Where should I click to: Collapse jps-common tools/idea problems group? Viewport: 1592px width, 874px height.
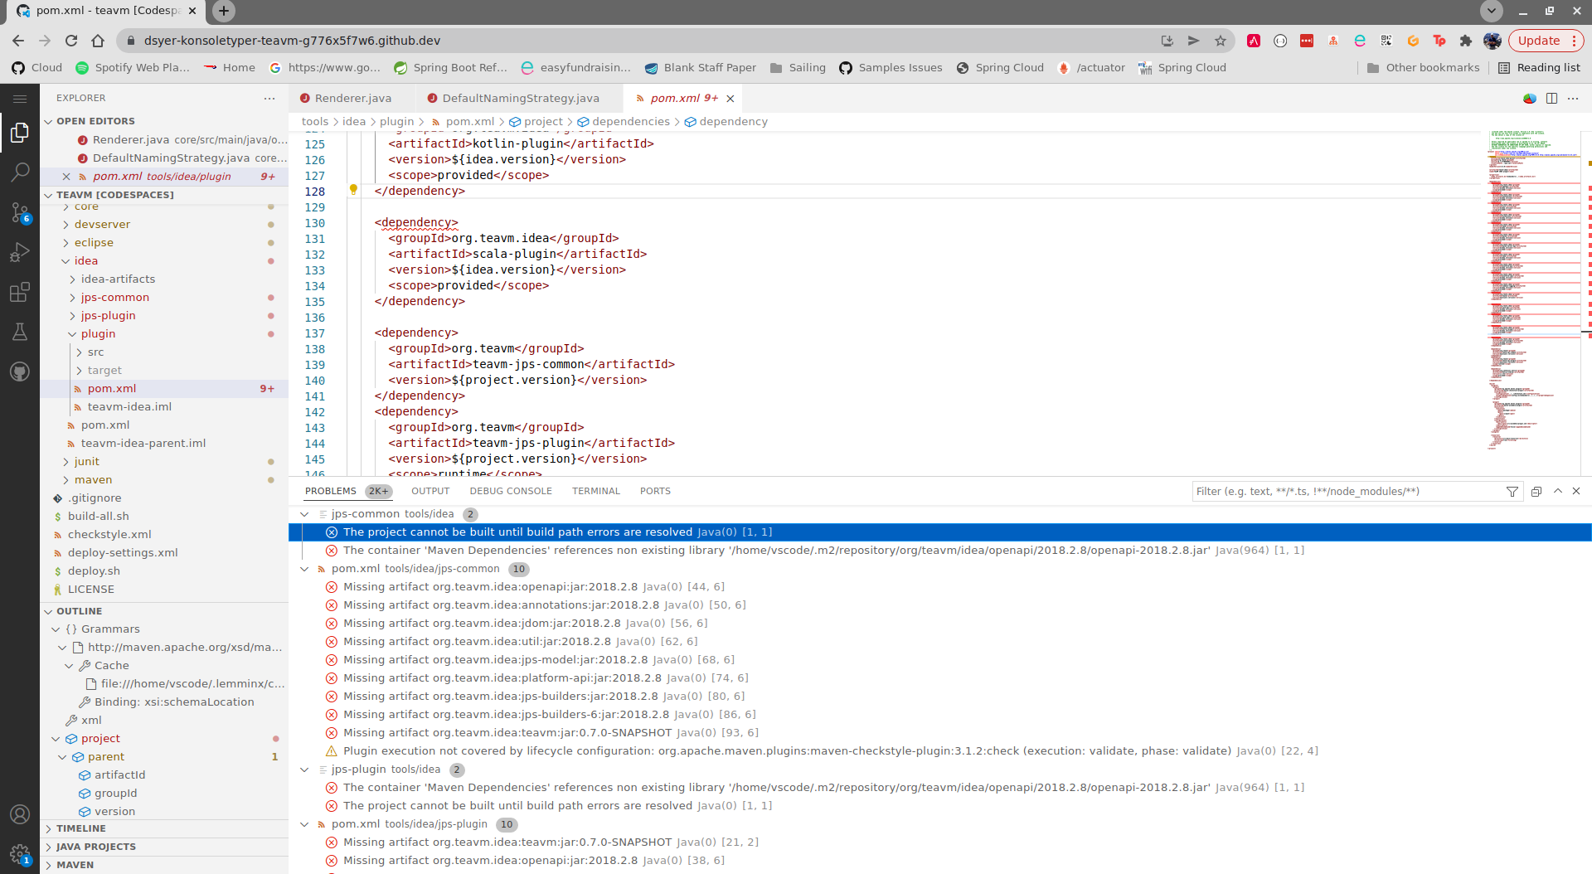tap(304, 514)
